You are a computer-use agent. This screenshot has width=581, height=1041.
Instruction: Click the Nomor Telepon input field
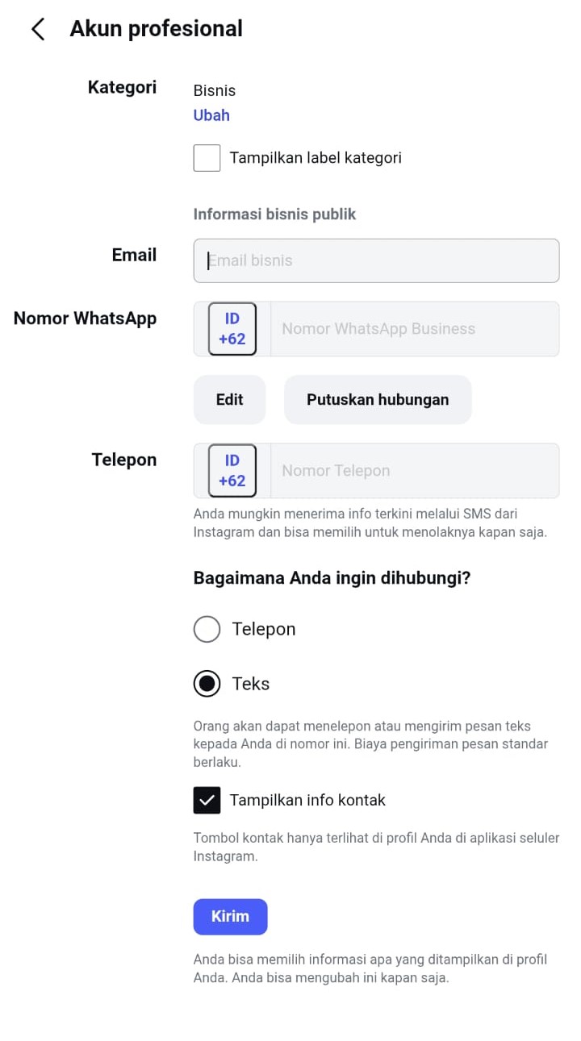pyautogui.click(x=415, y=471)
